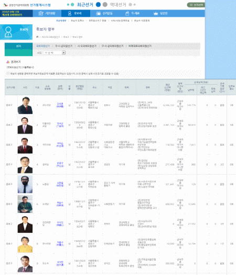Open the 시도 region dropdown
Image resolution: width=236 pixels, height=275 pixels.
point(55,53)
